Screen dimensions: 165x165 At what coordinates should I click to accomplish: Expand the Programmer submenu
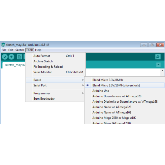click(x=55, y=93)
